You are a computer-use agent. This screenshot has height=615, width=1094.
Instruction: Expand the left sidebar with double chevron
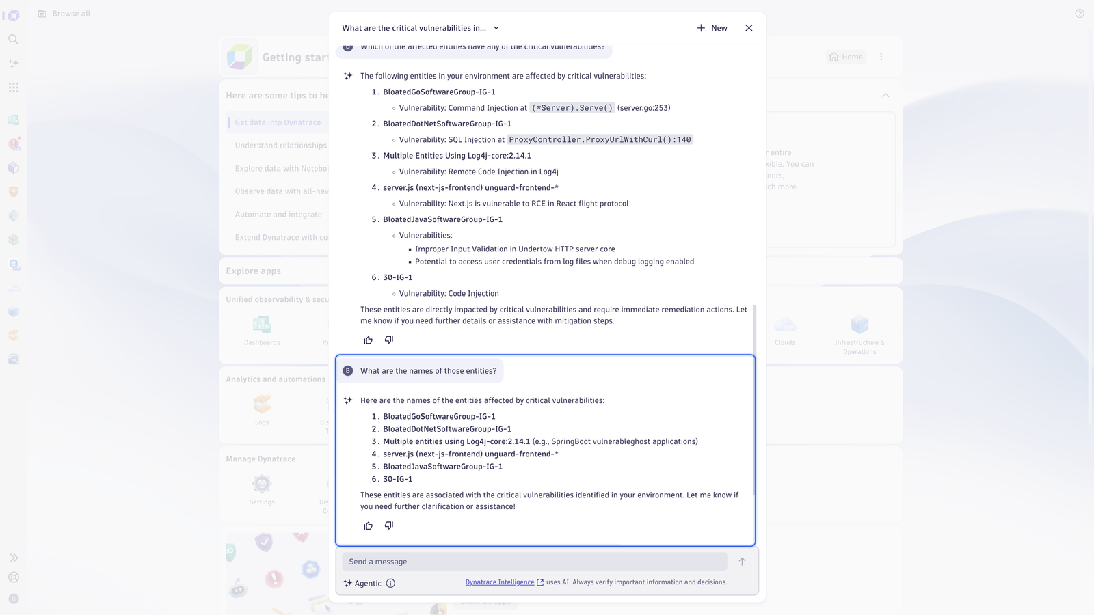pyautogui.click(x=14, y=558)
